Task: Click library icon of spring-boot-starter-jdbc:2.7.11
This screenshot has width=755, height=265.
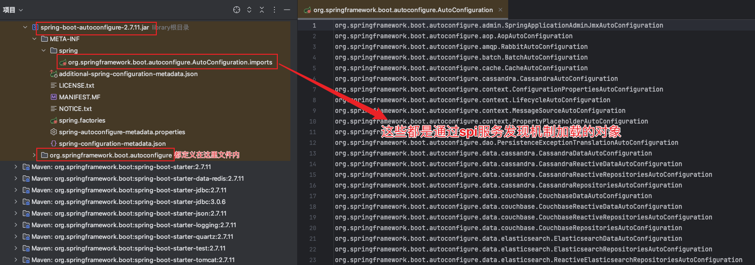Action: tap(26, 190)
